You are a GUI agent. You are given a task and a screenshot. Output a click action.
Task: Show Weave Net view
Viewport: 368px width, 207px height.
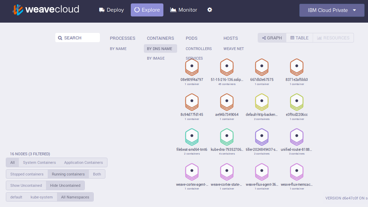coord(233,49)
